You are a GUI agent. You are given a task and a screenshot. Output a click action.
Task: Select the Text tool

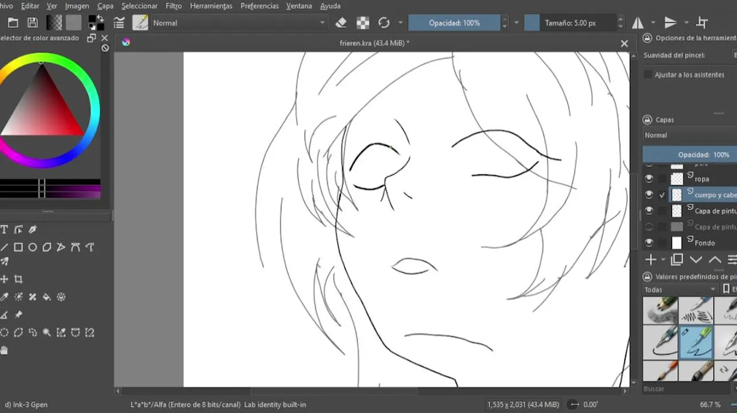coord(4,229)
